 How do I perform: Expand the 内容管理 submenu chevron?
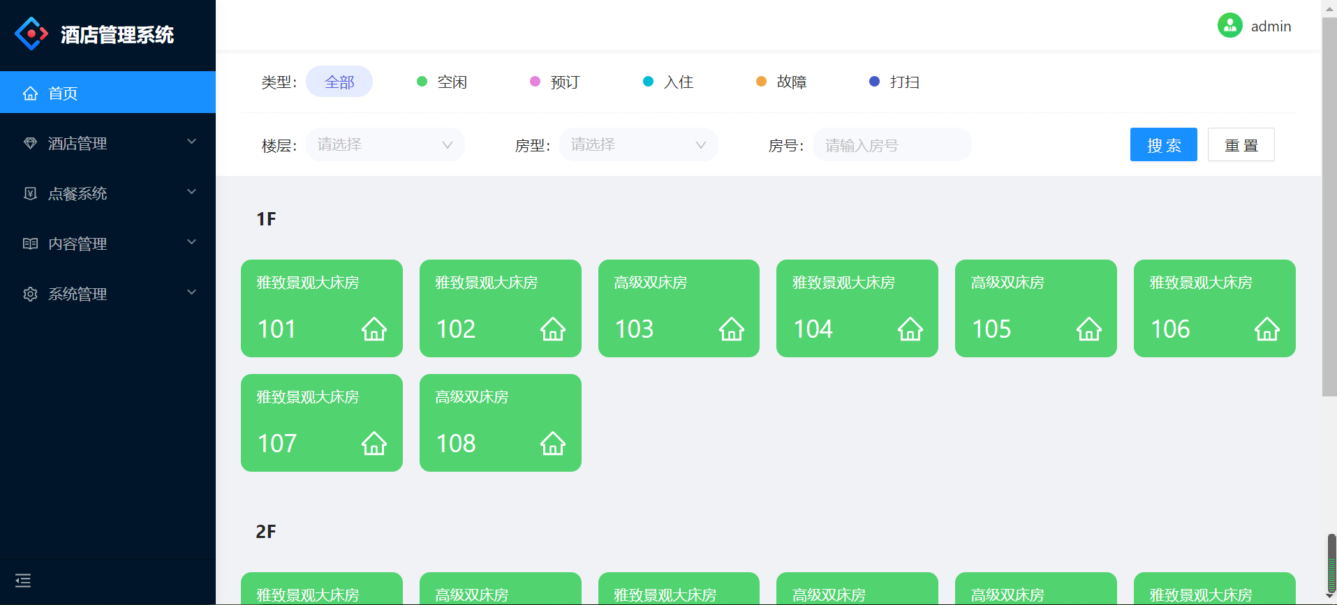click(x=192, y=242)
